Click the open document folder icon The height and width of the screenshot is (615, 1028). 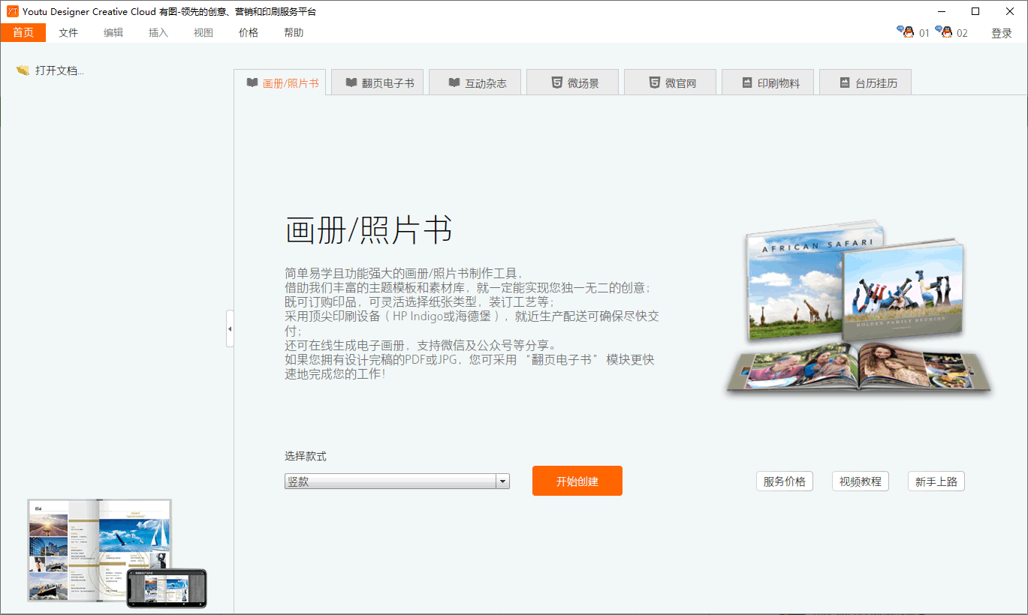[23, 70]
